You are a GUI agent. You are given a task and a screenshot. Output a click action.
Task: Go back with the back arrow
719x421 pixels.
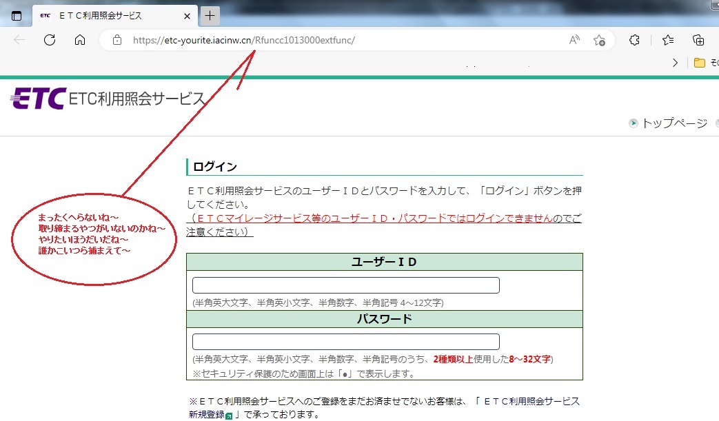coord(19,40)
